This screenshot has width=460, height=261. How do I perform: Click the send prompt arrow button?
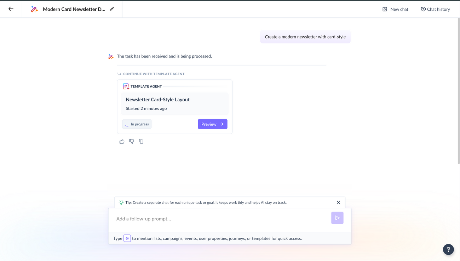(337, 218)
